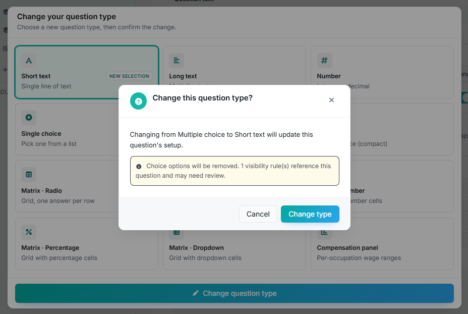Click the Number hash icon

click(324, 61)
